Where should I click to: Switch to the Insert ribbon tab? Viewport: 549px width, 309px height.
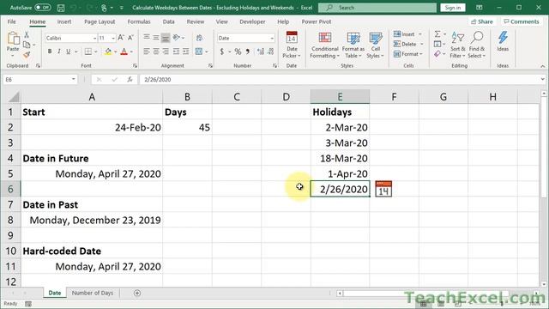click(x=64, y=21)
